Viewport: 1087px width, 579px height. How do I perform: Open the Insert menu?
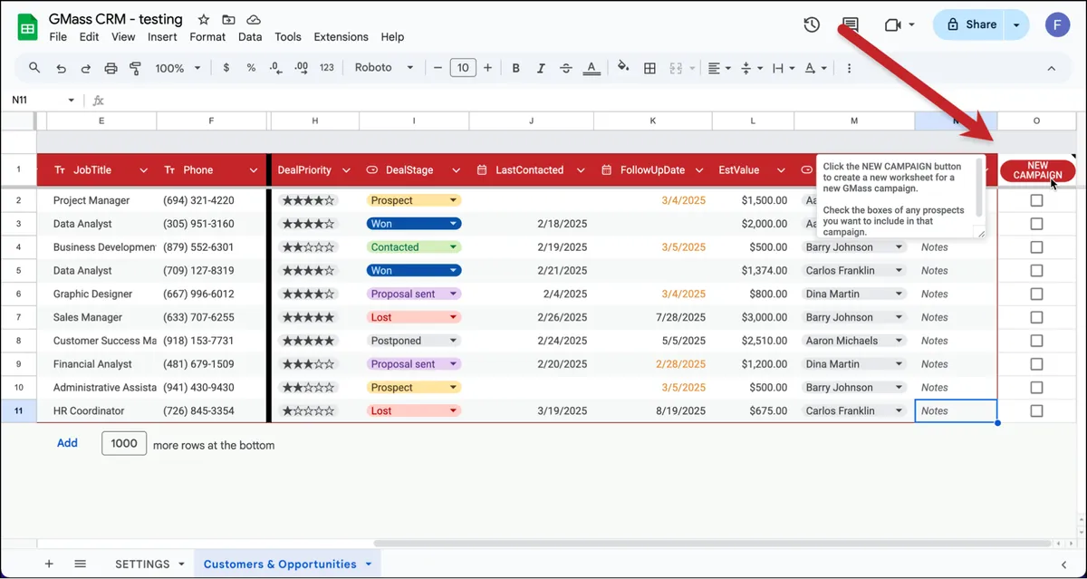(x=162, y=37)
